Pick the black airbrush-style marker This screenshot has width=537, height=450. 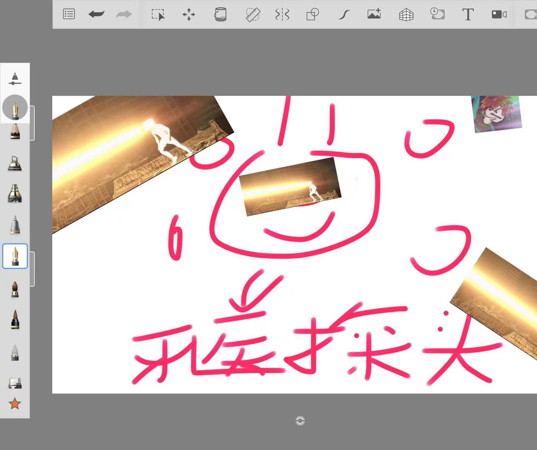click(15, 194)
